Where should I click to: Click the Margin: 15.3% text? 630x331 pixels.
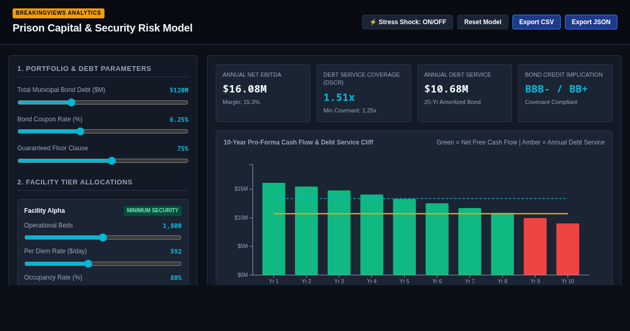(241, 102)
